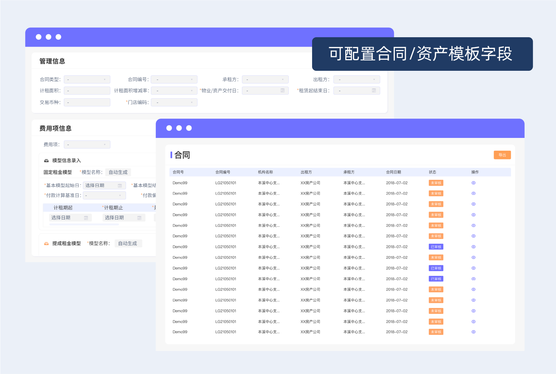556x374 pixels.
Task: Open the 费用项 dropdown
Action: coord(87,144)
